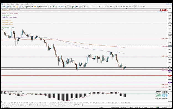Click the Default profile status bar entry
173x109 pixels.
coord(101,107)
